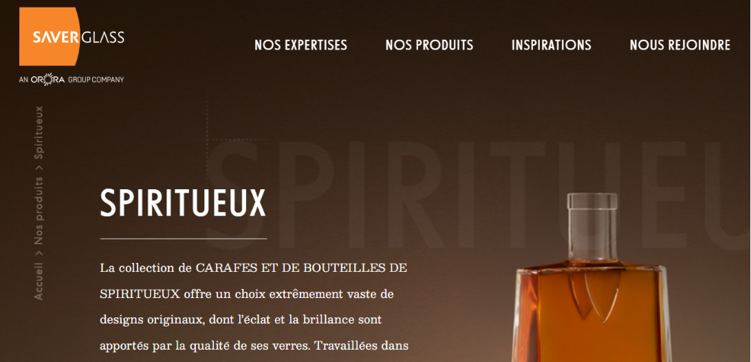Screen dimensions: 751x362
Task: Click the Orora sunburst logo icon
Action: (x=48, y=80)
